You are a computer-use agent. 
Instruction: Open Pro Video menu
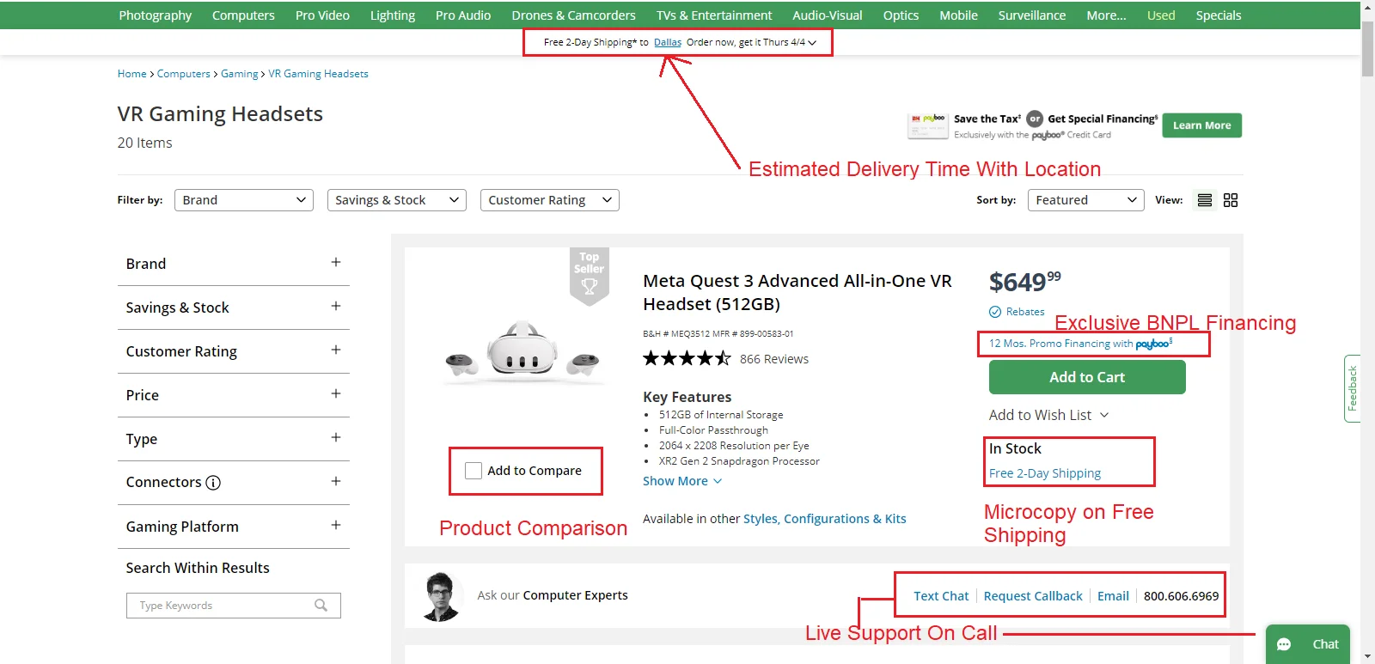click(x=322, y=15)
